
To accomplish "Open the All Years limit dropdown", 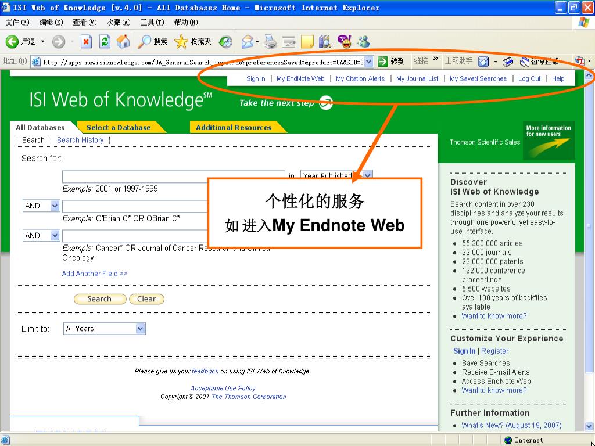I will click(141, 329).
